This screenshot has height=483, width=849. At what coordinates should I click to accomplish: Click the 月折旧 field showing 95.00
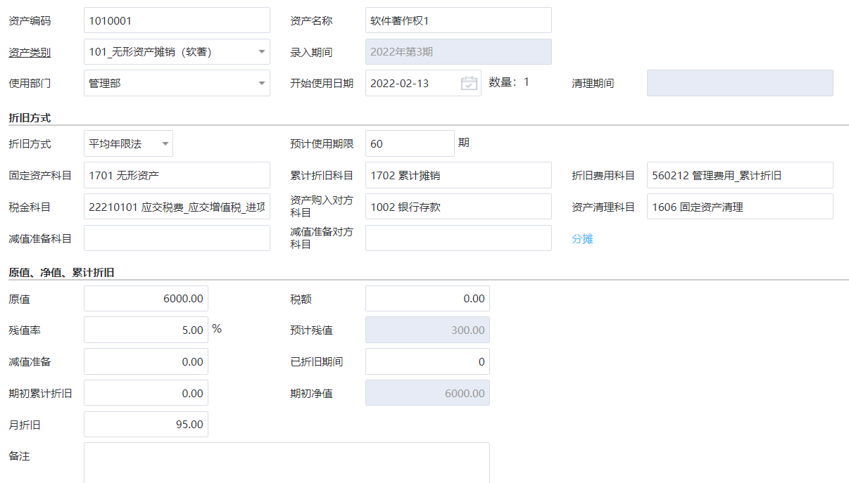pyautogui.click(x=146, y=425)
